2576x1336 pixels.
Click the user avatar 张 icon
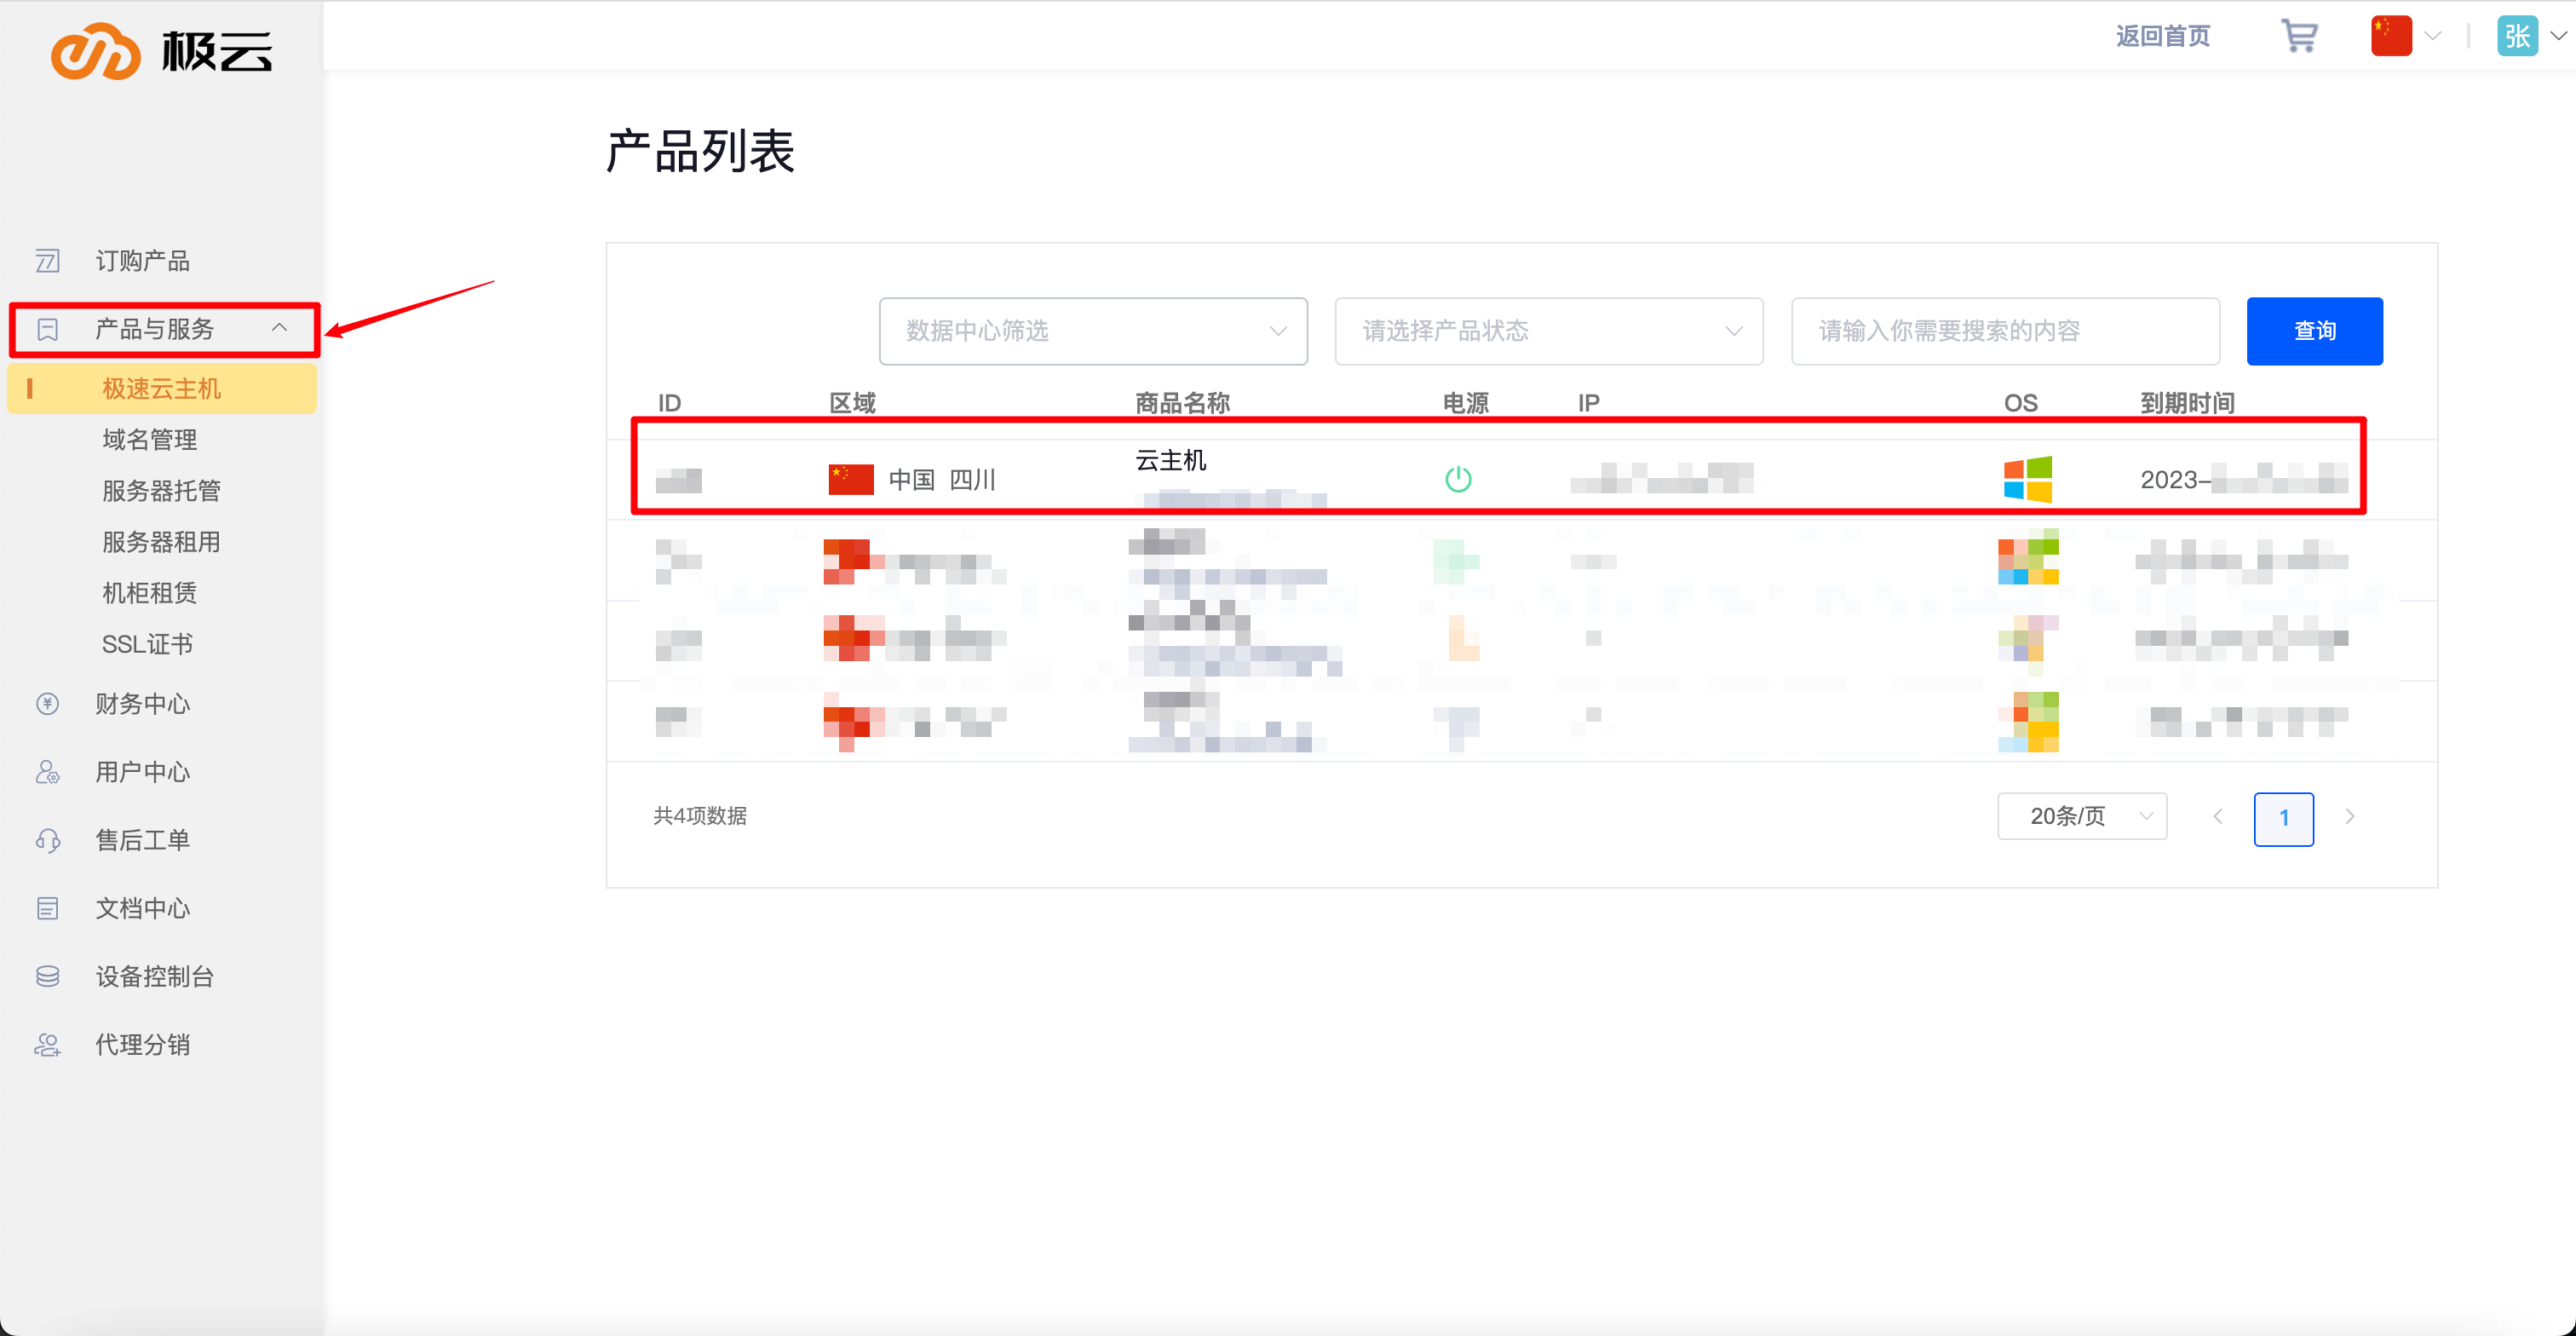(x=2516, y=36)
